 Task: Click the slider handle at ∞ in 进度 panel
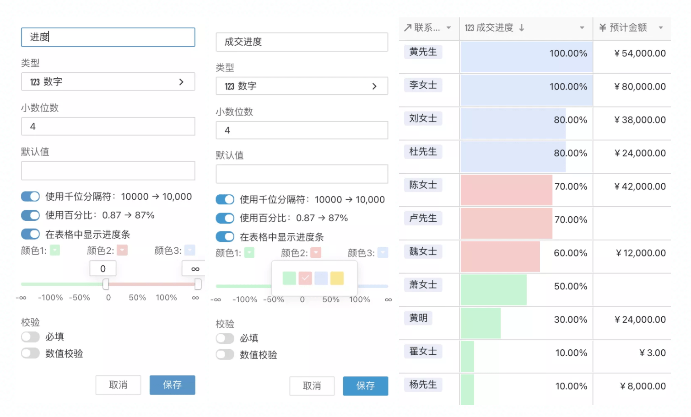tap(198, 284)
